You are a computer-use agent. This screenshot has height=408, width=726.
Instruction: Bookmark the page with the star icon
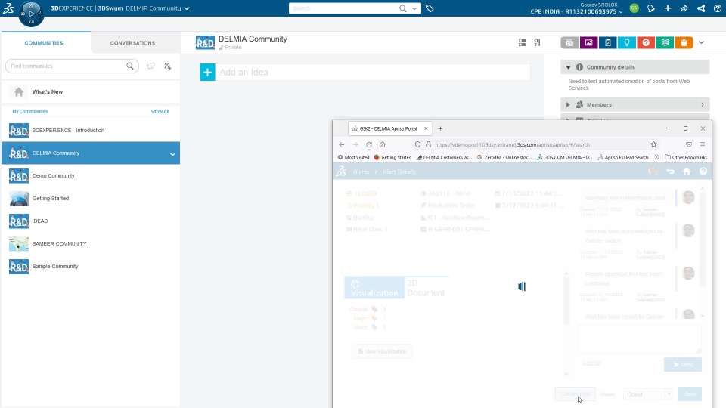pyautogui.click(x=653, y=144)
